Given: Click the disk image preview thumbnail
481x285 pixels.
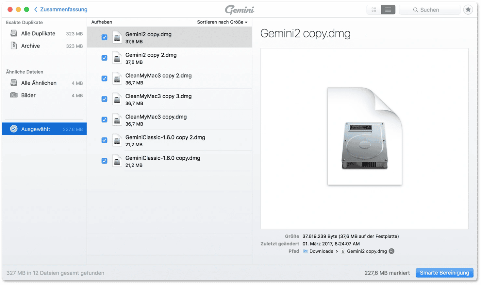Looking at the screenshot, I should click(x=365, y=136).
